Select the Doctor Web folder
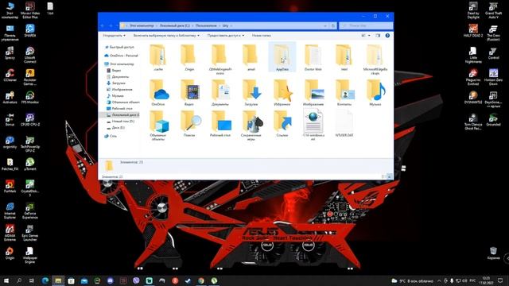 coord(313,57)
